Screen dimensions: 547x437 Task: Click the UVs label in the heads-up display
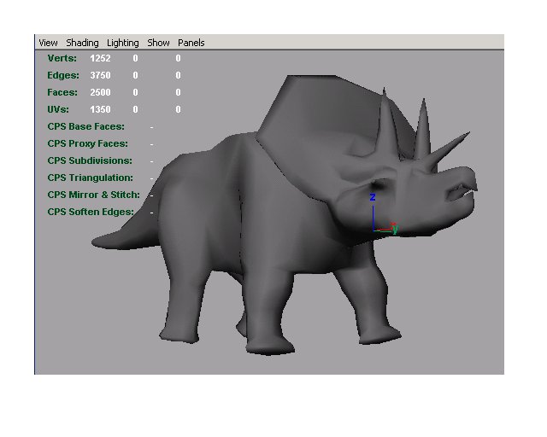(60, 109)
